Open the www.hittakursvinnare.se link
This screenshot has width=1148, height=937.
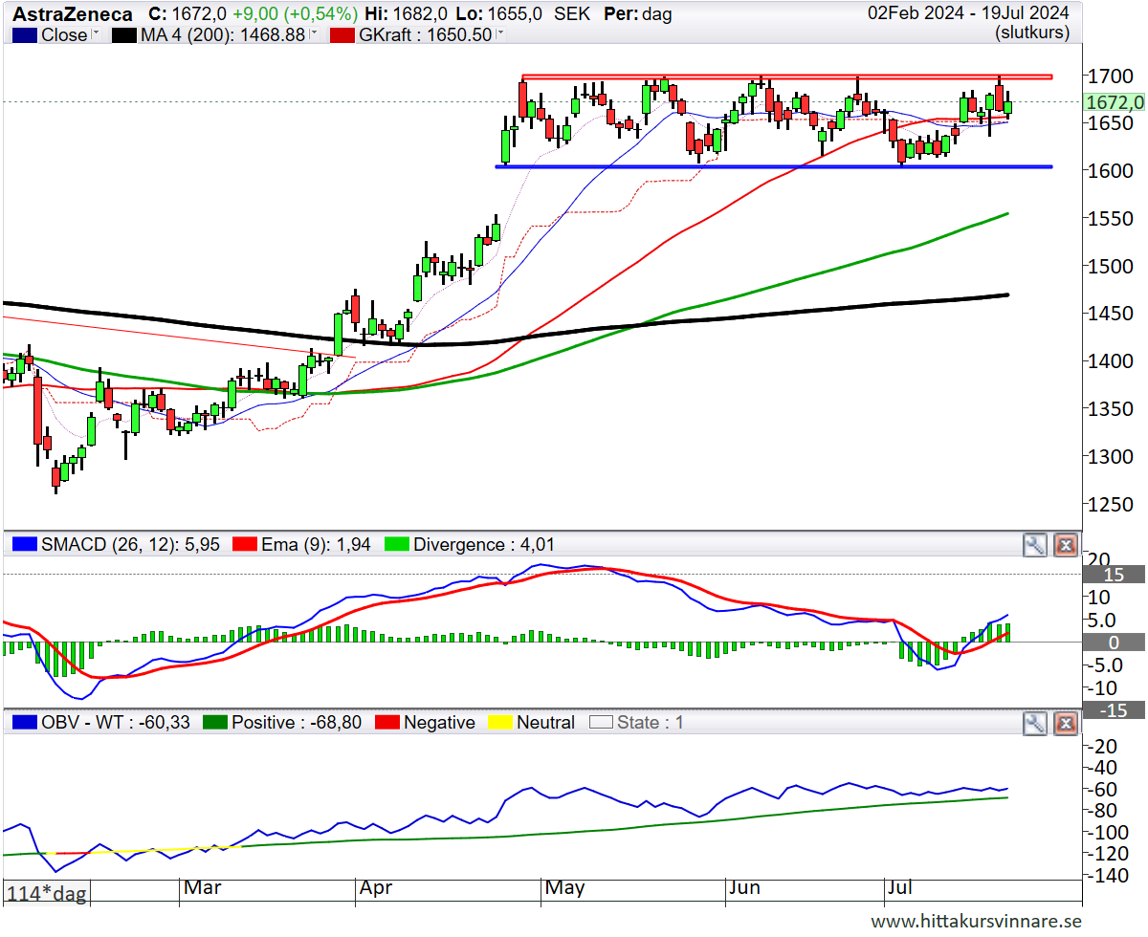pyautogui.click(x=976, y=921)
